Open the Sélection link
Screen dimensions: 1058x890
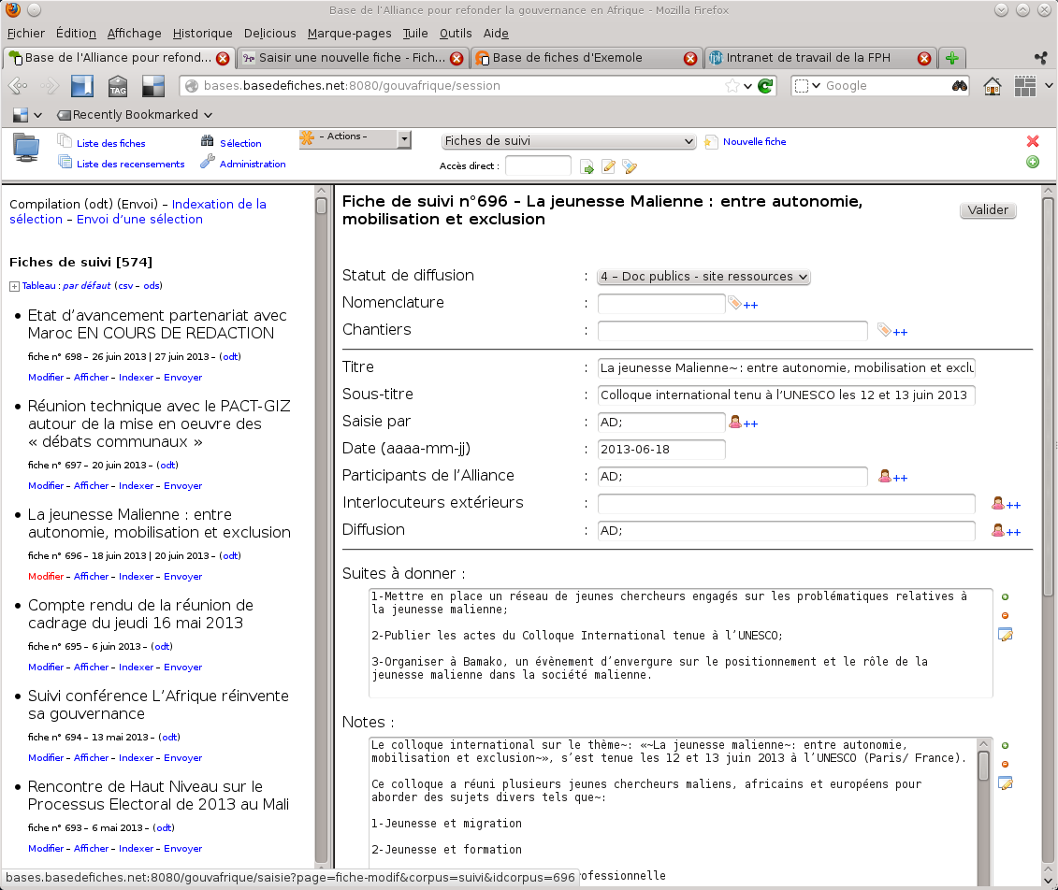[240, 144]
